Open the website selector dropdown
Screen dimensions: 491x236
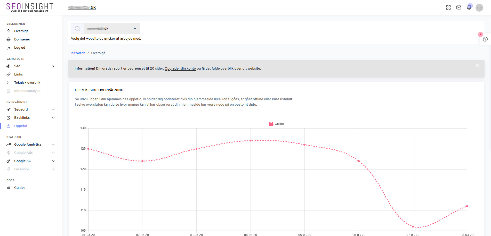point(135,28)
